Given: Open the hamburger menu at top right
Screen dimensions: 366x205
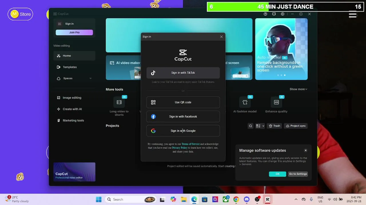Looking at the screenshot, I should click(x=353, y=15).
